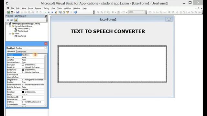Open the Add-Ins menu
This screenshot has height=116, width=207.
[68, 8]
